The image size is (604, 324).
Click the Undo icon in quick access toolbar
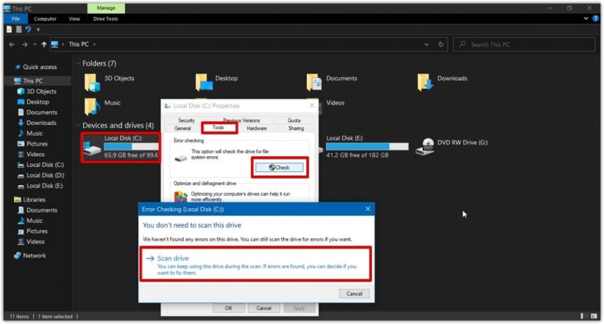click(28, 29)
